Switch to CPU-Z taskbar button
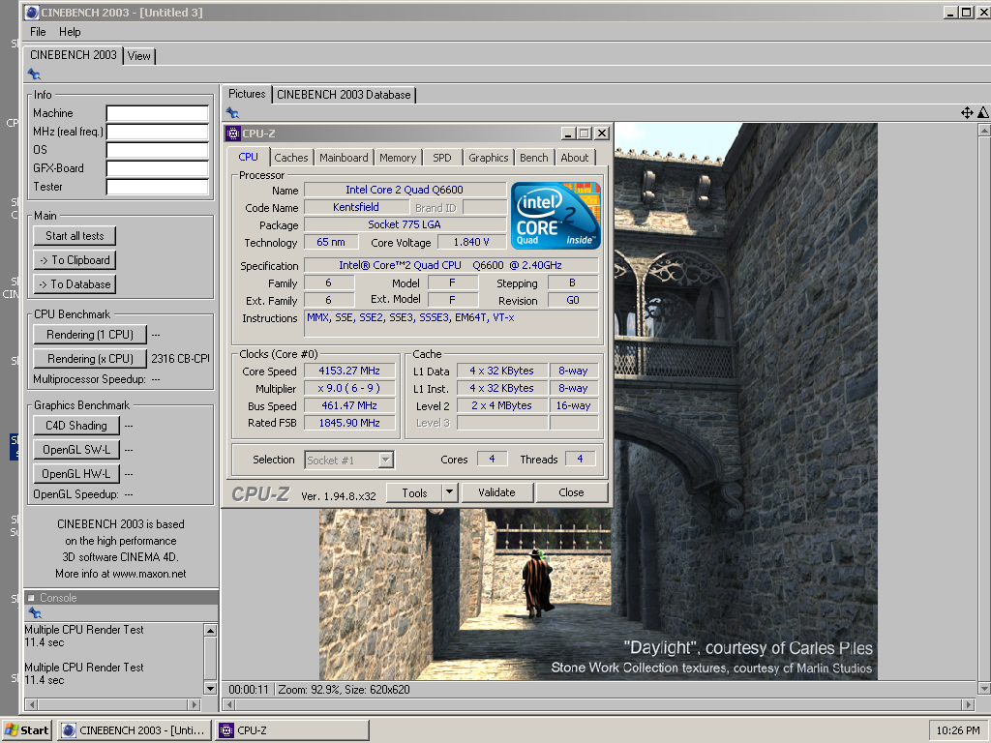This screenshot has width=991, height=743. click(x=292, y=730)
